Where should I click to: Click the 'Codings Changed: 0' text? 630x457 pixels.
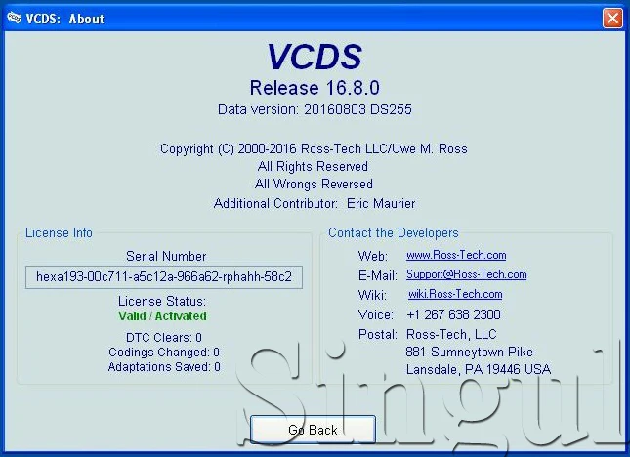164,353
